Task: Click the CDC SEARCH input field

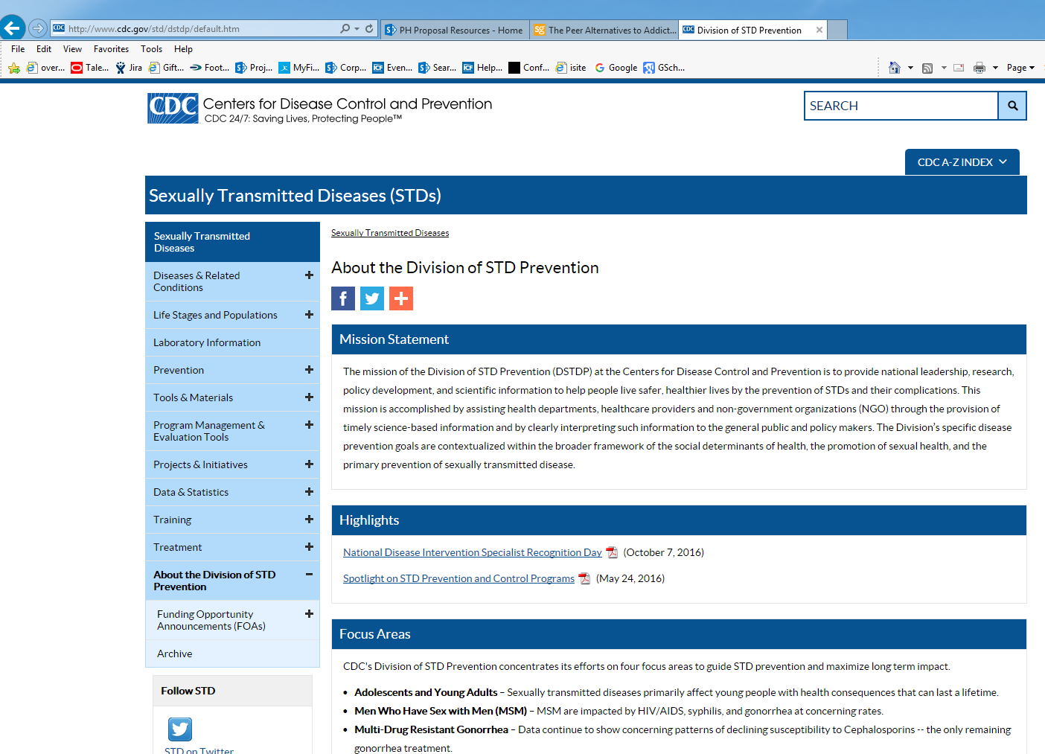Action: coord(901,106)
